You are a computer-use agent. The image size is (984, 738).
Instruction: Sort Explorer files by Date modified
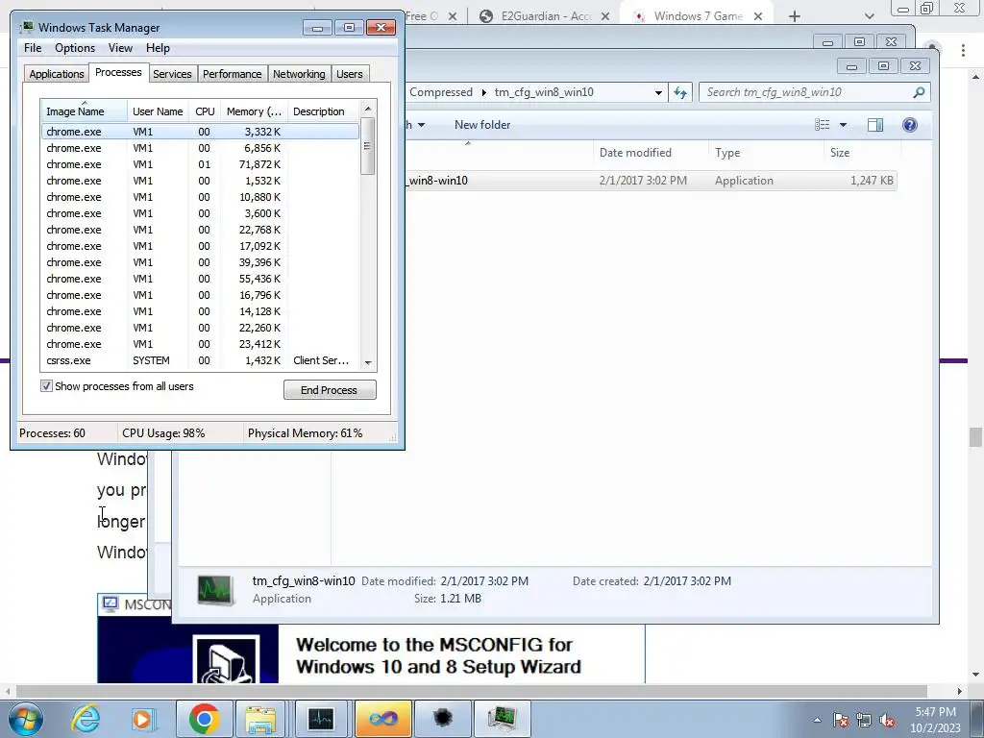tap(651, 153)
